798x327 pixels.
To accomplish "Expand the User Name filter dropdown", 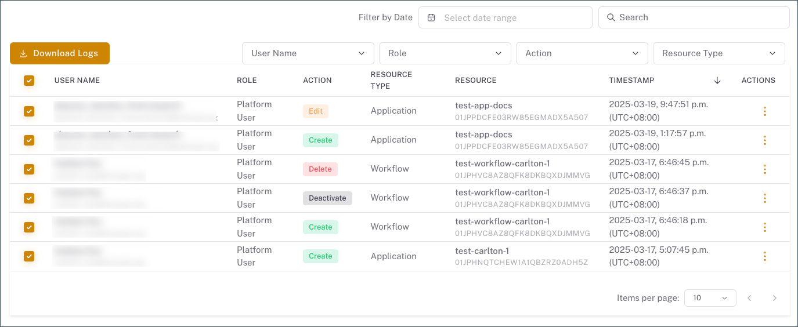I will pos(308,53).
